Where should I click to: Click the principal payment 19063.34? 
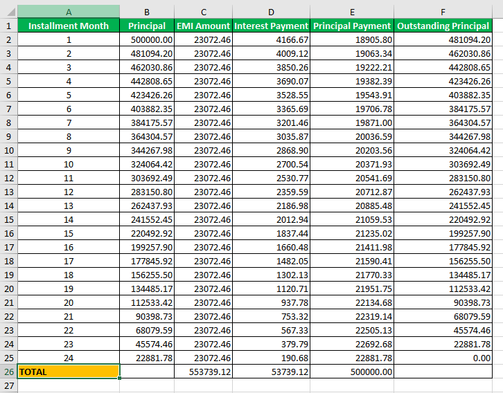[x=352, y=53]
